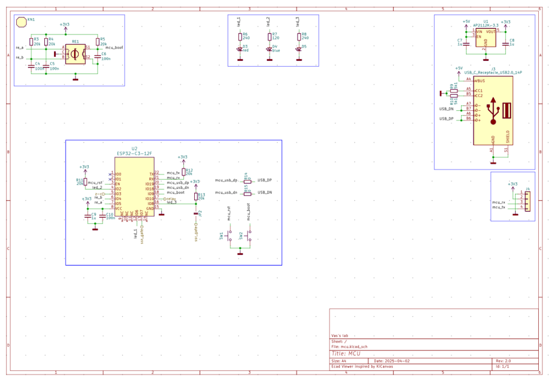The width and height of the screenshot is (549, 383).
Task: Click the LED D5 symbol
Action: 299,49
